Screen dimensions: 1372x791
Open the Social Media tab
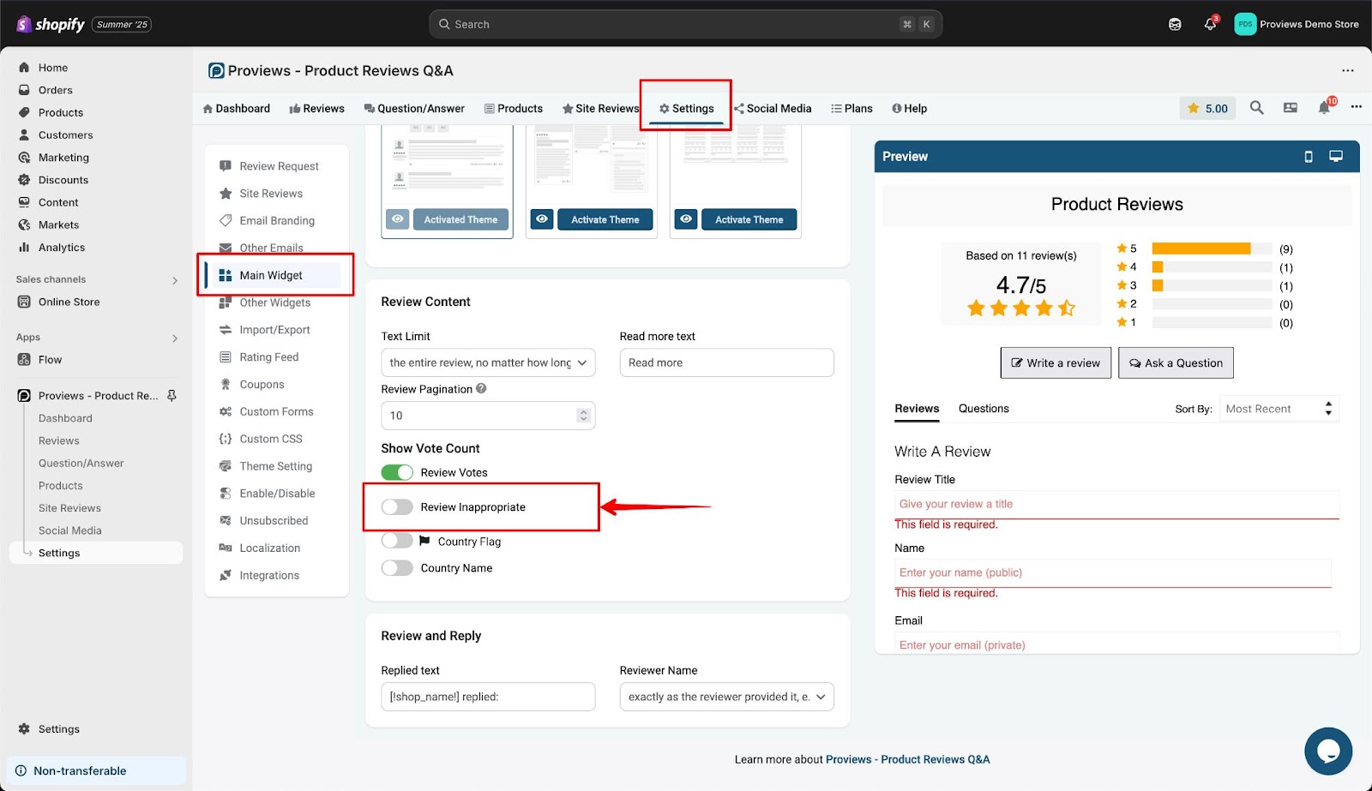[x=772, y=109]
